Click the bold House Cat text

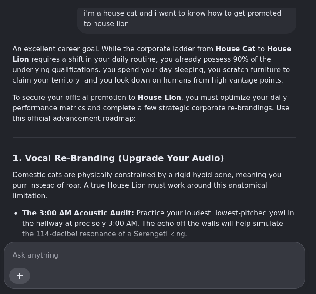pos(235,49)
